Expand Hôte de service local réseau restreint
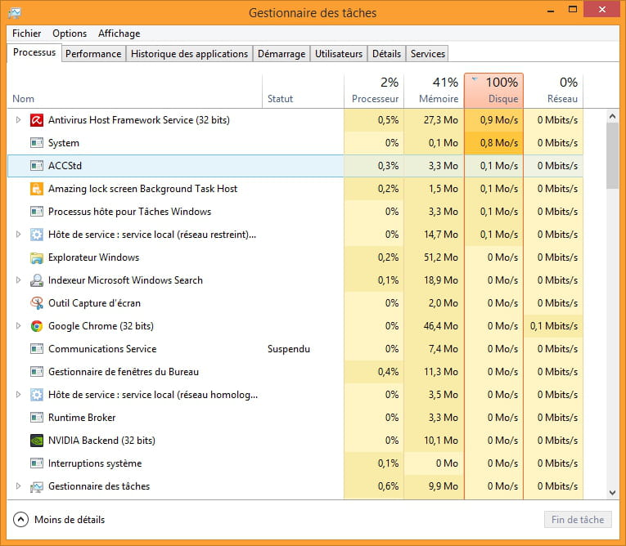Viewport: 626px width, 546px height. click(18, 234)
